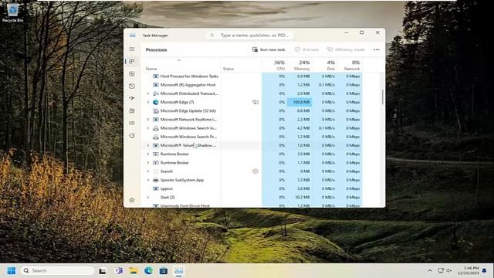This screenshot has width=494, height=278.
Task: Click the Host Process for Windows Tasks icon
Action: click(156, 76)
